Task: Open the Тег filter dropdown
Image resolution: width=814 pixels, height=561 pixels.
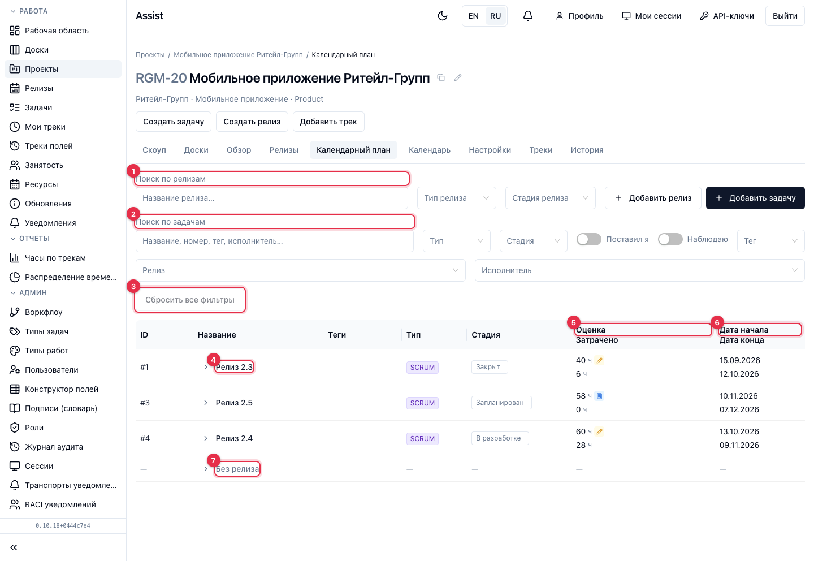Action: [771, 241]
